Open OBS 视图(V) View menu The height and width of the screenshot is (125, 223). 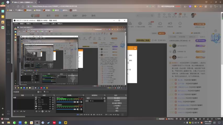[29, 24]
